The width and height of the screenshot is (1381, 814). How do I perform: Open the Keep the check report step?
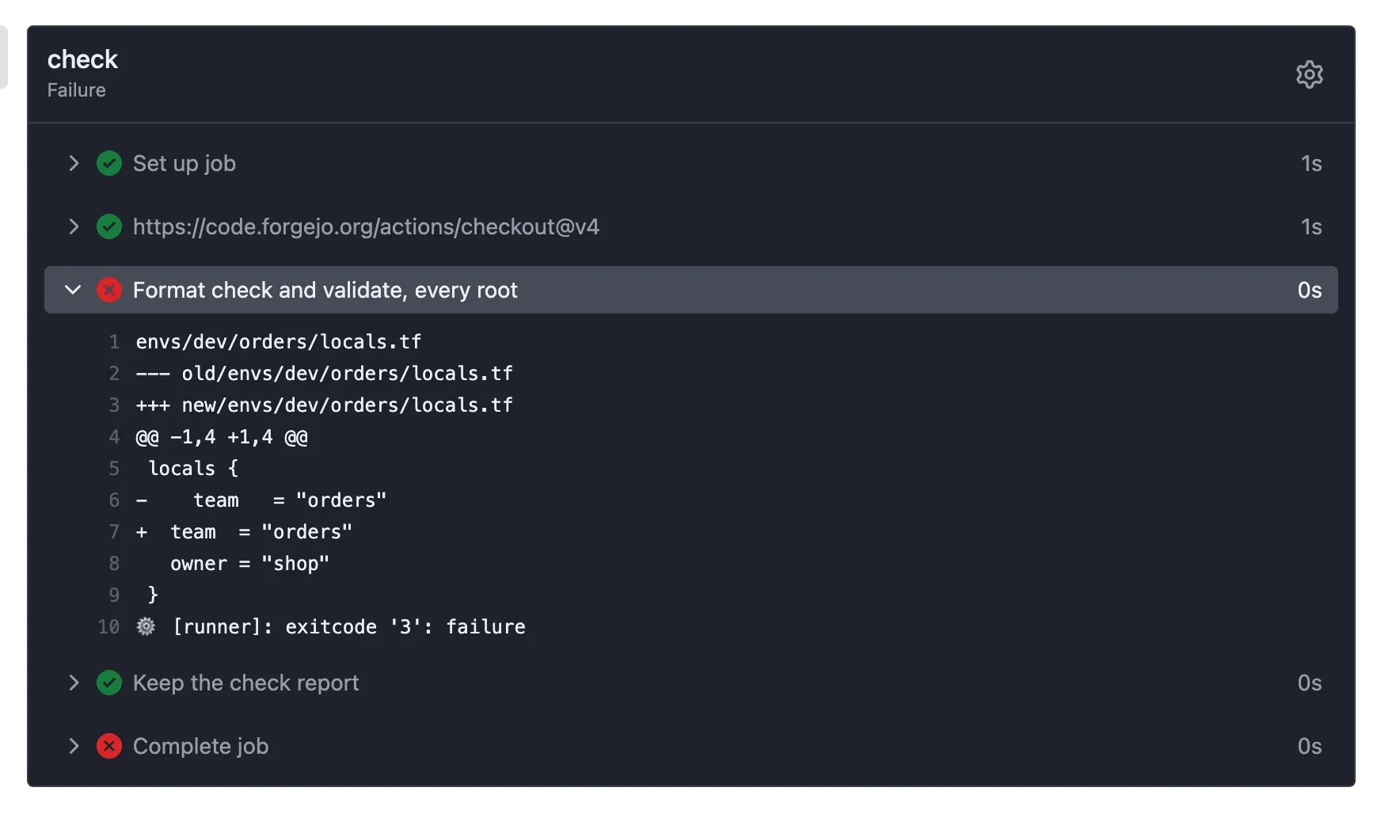click(245, 683)
